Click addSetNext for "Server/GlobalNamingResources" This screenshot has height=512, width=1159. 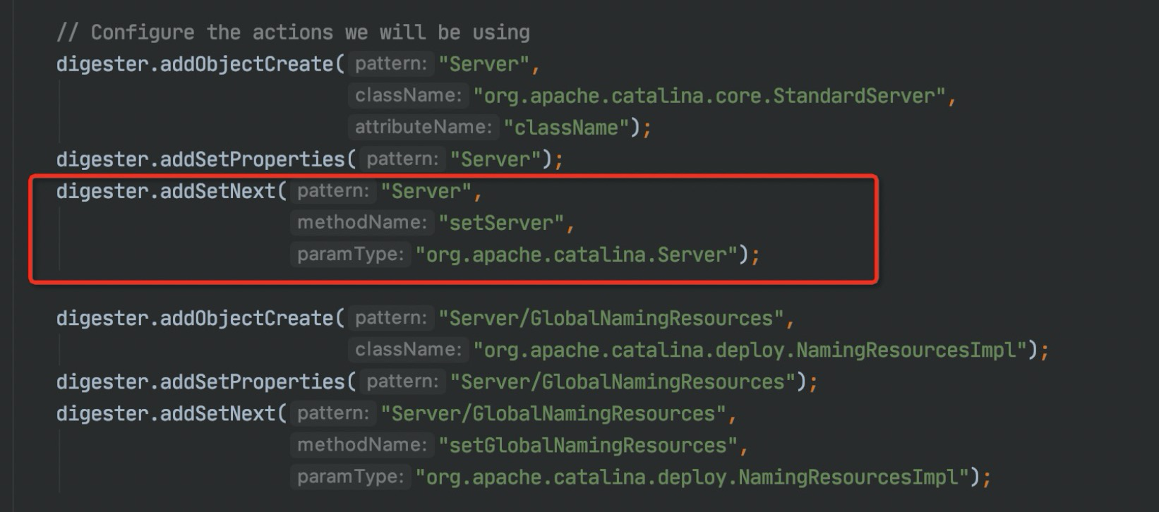(172, 413)
